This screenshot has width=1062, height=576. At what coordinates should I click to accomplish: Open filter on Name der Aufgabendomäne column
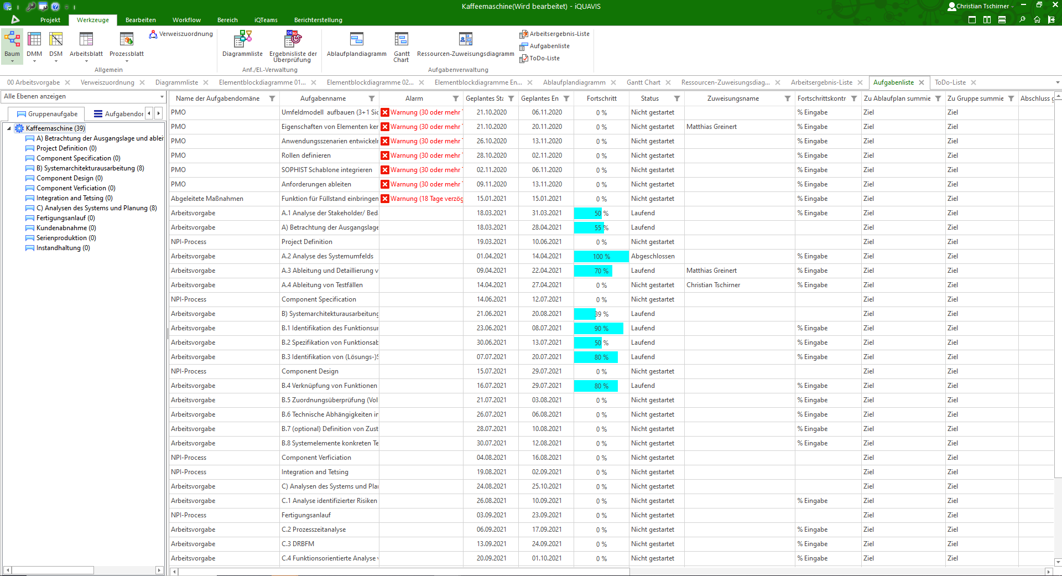(x=272, y=98)
